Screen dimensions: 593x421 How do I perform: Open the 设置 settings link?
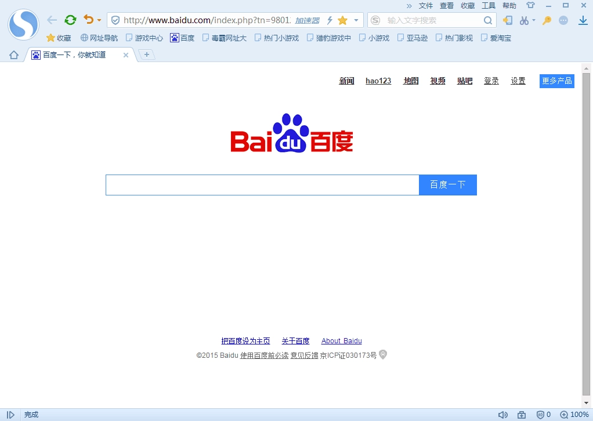pyautogui.click(x=518, y=81)
